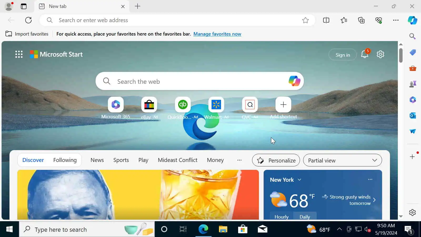Open notifications bell with 5 badge

(x=365, y=54)
